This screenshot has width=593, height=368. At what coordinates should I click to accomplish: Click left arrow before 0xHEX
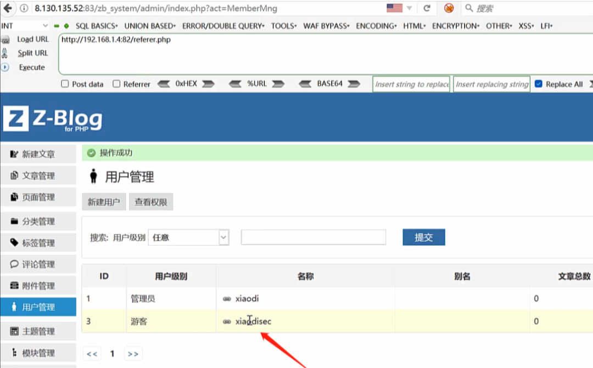pos(164,84)
